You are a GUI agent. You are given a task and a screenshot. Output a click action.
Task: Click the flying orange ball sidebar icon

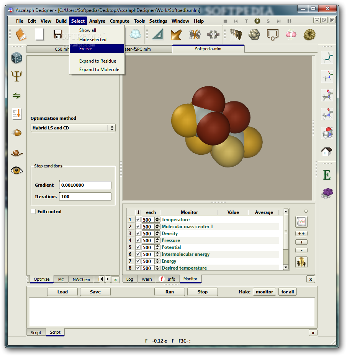16,132
